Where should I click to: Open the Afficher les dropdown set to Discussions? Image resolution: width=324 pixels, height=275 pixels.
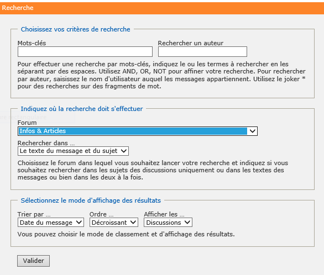pyautogui.click(x=168, y=223)
